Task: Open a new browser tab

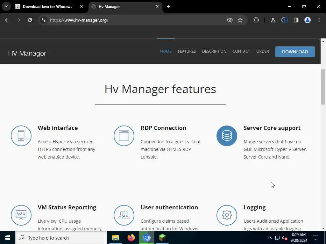Action: (x=169, y=6)
